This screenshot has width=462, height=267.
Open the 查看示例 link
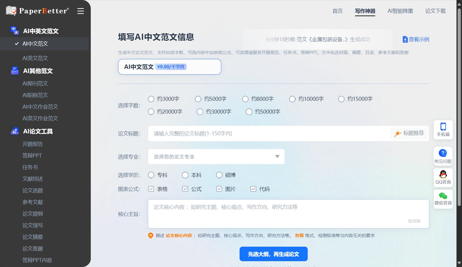pos(419,40)
